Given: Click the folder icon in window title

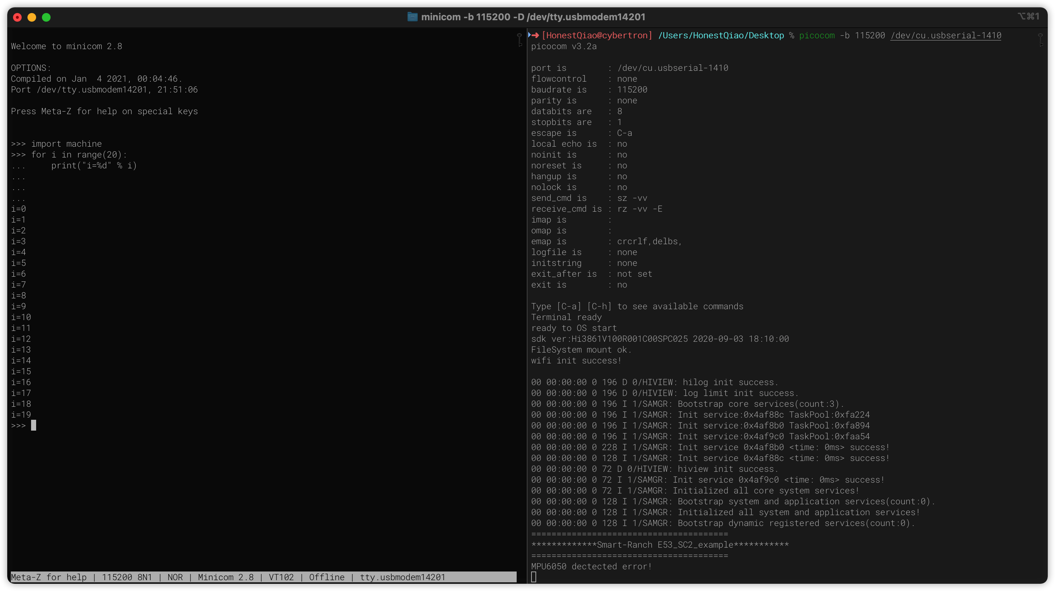Looking at the screenshot, I should 412,17.
